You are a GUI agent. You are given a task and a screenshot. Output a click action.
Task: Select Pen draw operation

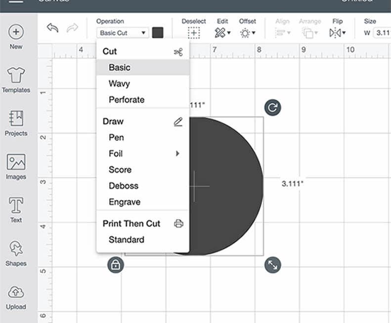point(143,137)
